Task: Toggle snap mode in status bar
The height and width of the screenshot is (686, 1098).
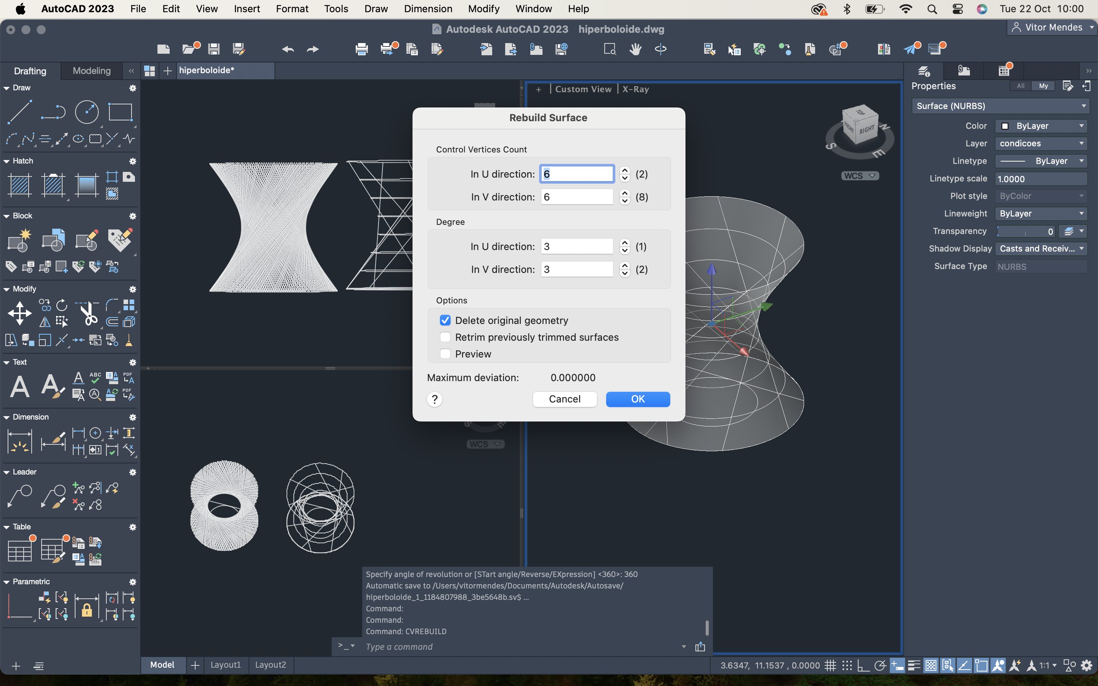Action: pos(847,665)
